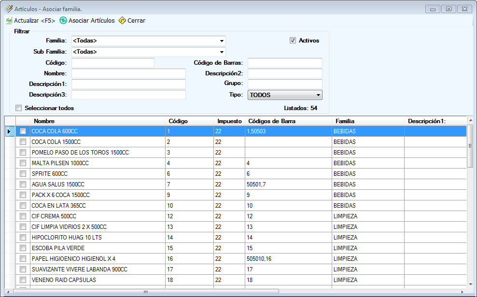Tick checkbox for COCA COLA 1500CC

(x=23, y=142)
